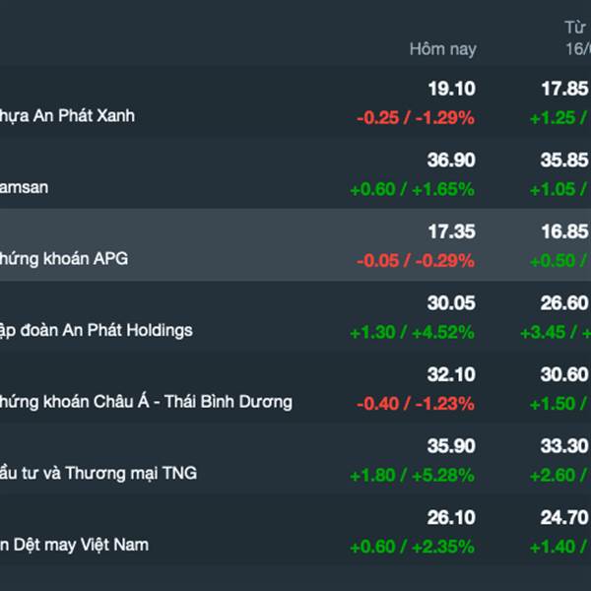Click price 32.10 in the Hôm nay column

coord(451,374)
